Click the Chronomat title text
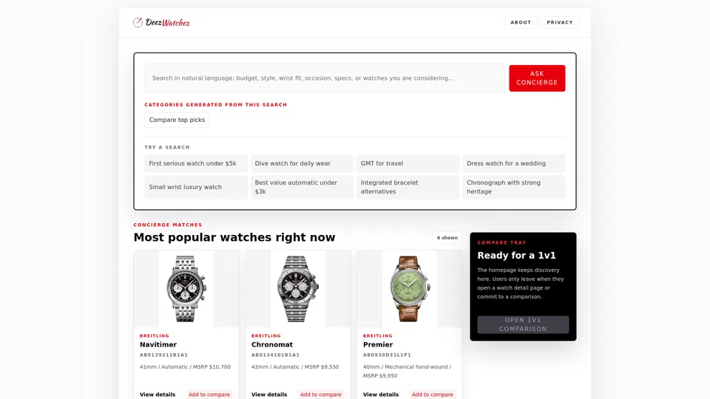Viewport: 710px width, 399px height. tap(272, 344)
